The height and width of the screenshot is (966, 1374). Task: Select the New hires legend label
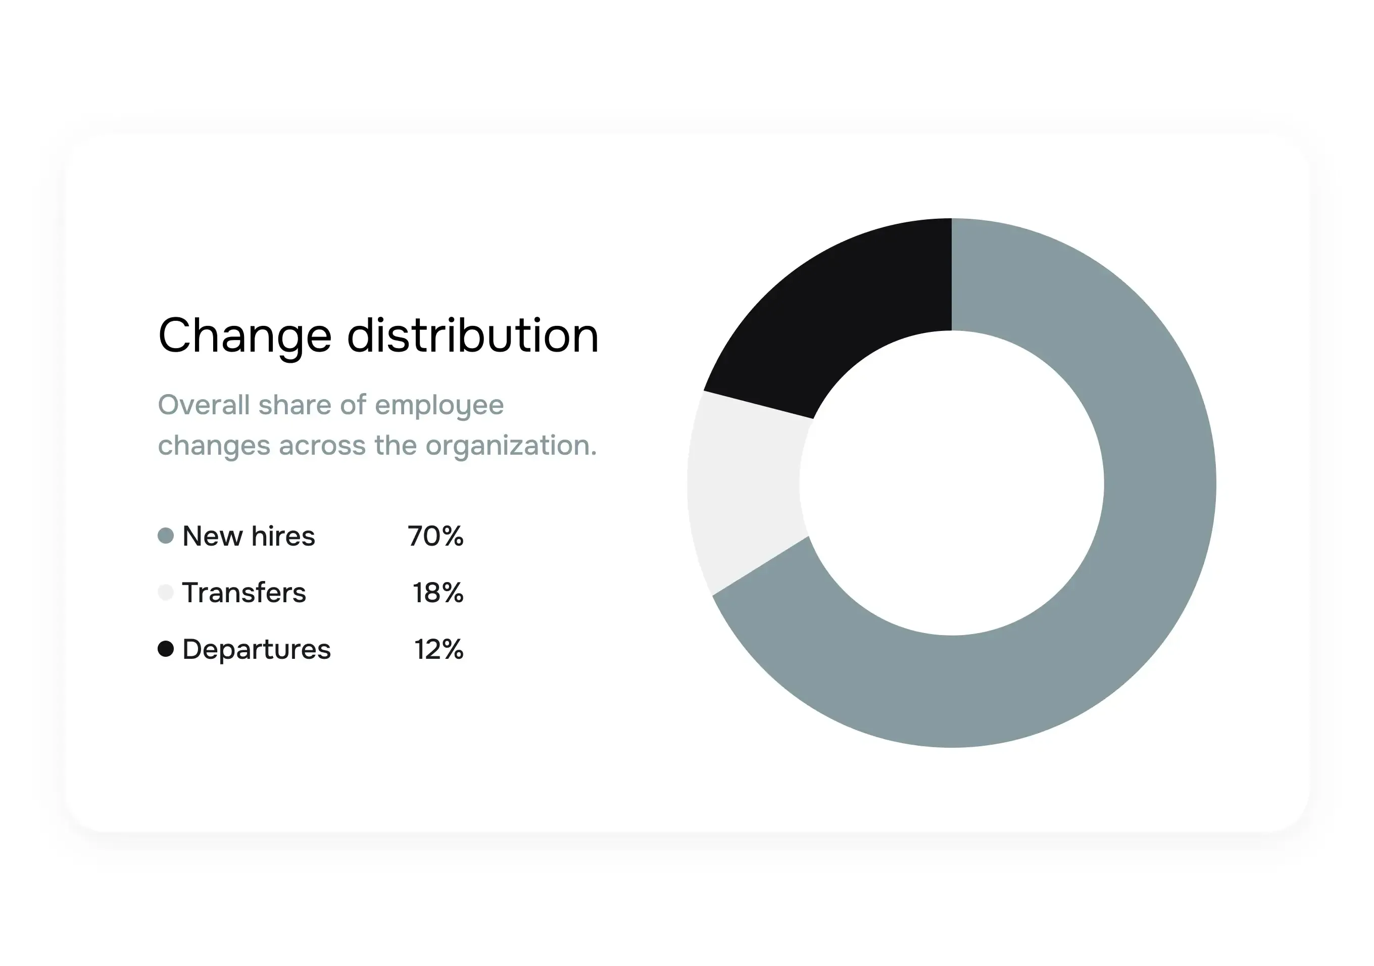click(x=249, y=536)
